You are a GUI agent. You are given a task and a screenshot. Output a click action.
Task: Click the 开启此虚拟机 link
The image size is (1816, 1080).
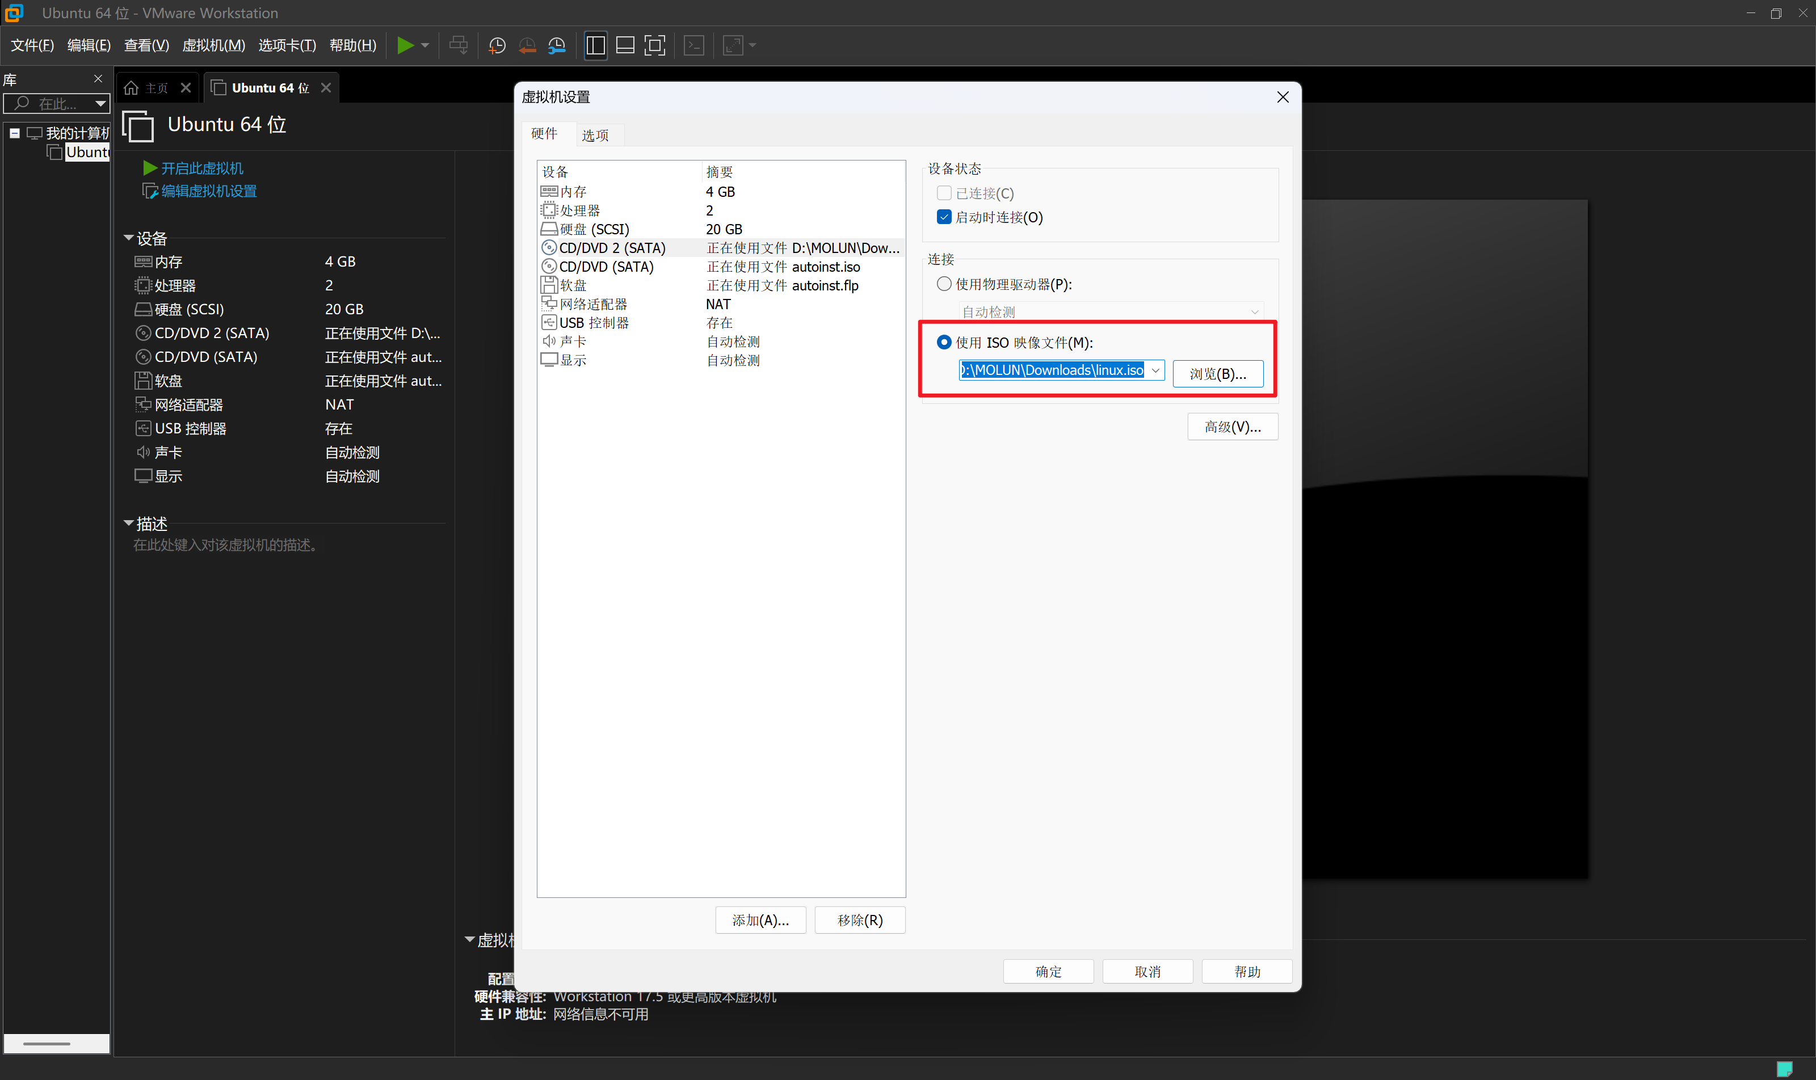point(201,168)
